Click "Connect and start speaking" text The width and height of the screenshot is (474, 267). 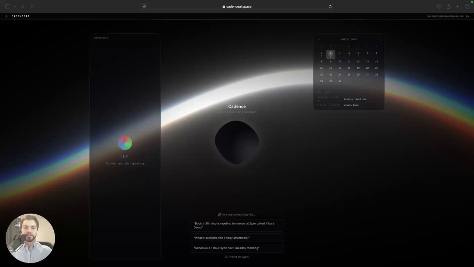click(x=125, y=163)
